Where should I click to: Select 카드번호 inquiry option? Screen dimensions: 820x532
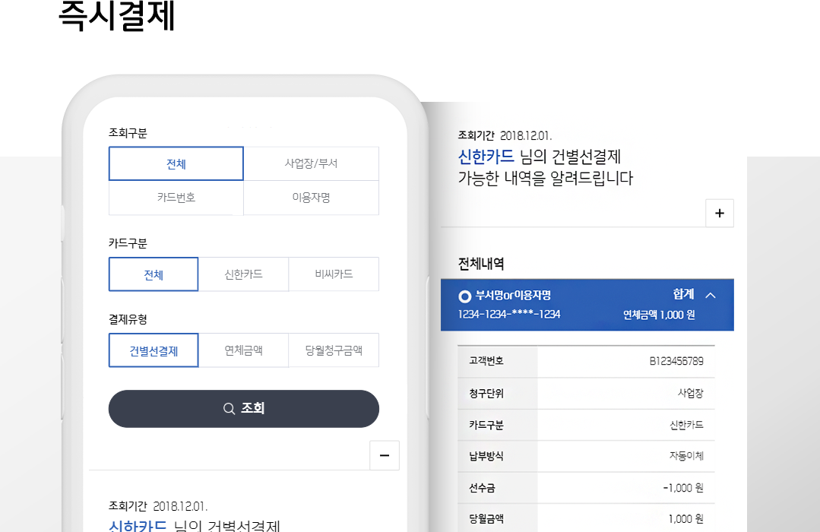coord(176,198)
